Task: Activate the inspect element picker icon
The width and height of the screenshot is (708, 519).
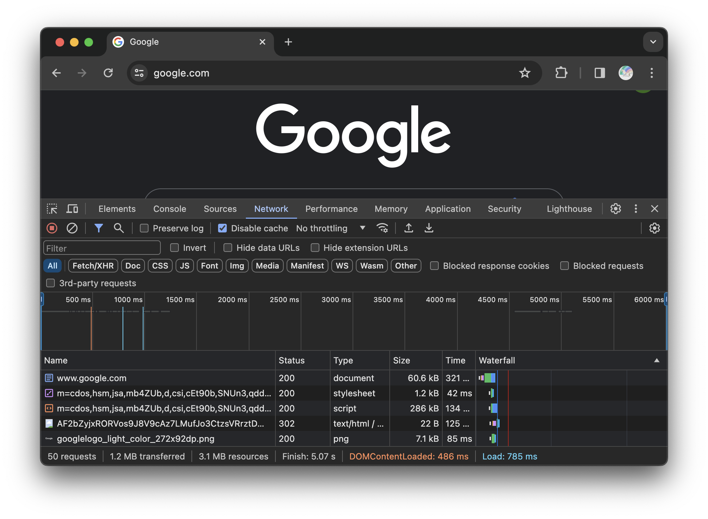Action: click(x=52, y=209)
